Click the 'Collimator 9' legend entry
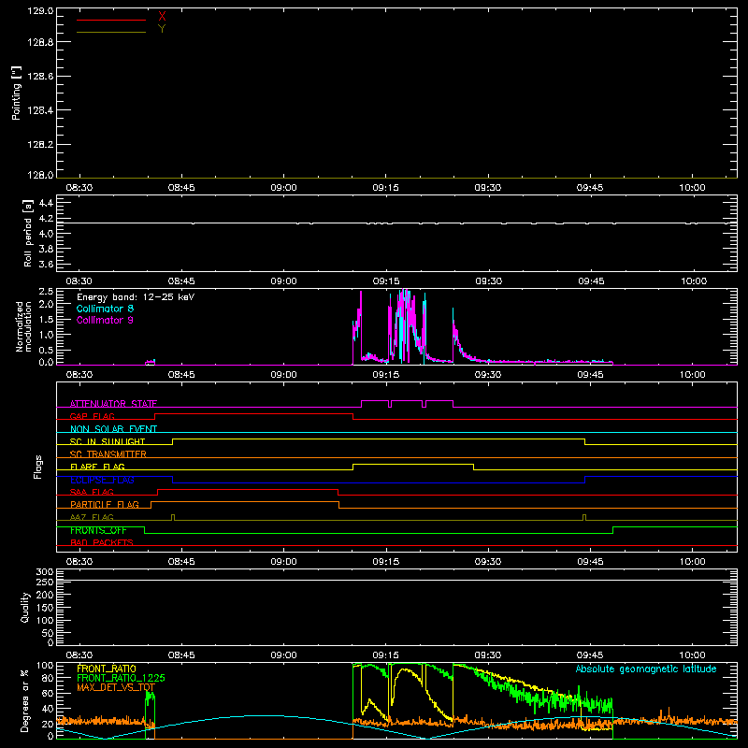Image resolution: width=748 pixels, height=748 pixels. (x=105, y=320)
